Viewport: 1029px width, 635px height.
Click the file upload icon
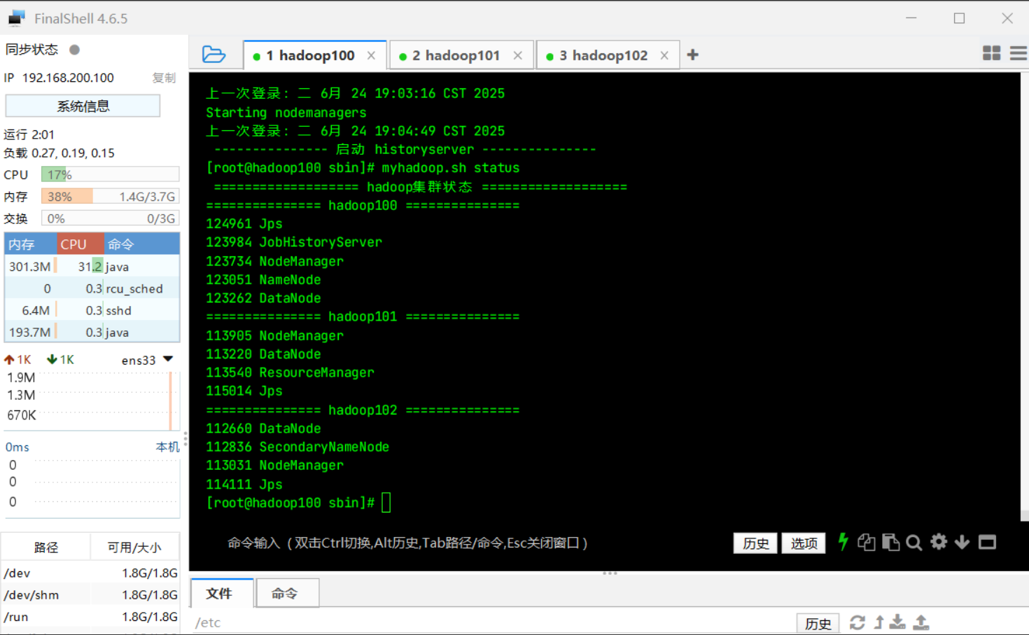point(921,622)
